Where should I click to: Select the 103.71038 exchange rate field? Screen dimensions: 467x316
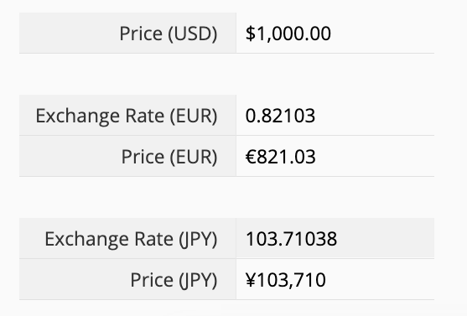pyautogui.click(x=335, y=239)
